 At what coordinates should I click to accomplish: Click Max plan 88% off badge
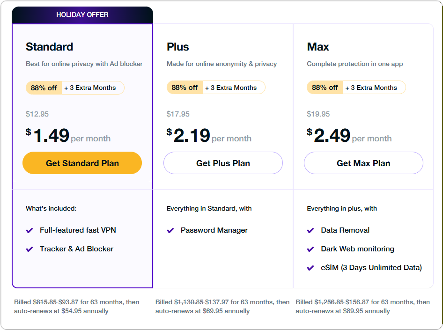[x=325, y=88]
